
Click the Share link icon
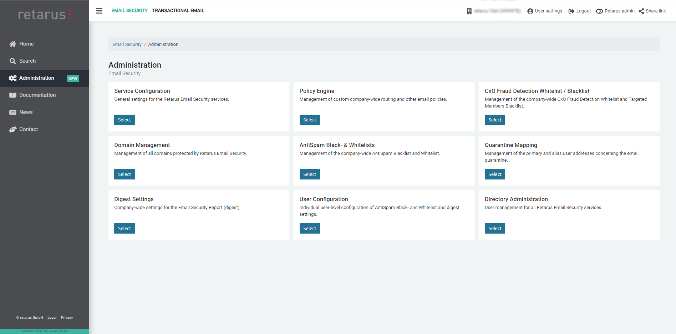point(641,11)
